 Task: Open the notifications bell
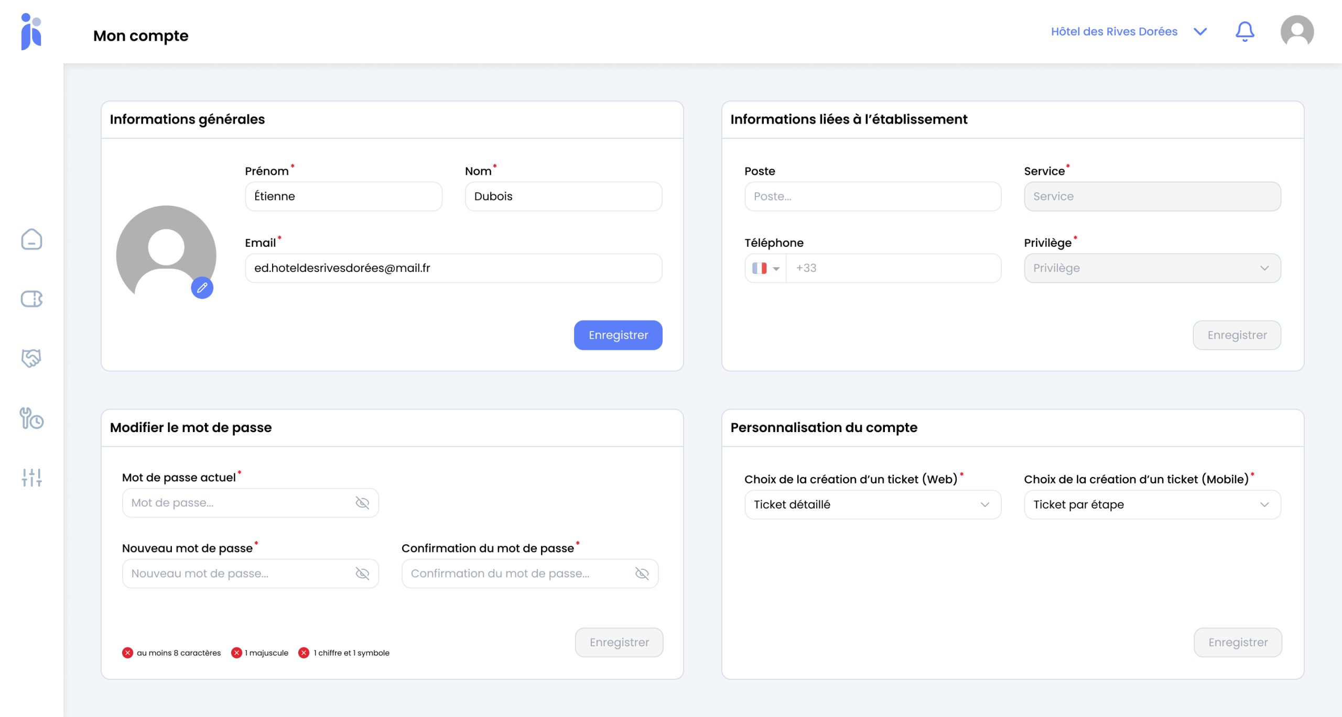coord(1244,31)
